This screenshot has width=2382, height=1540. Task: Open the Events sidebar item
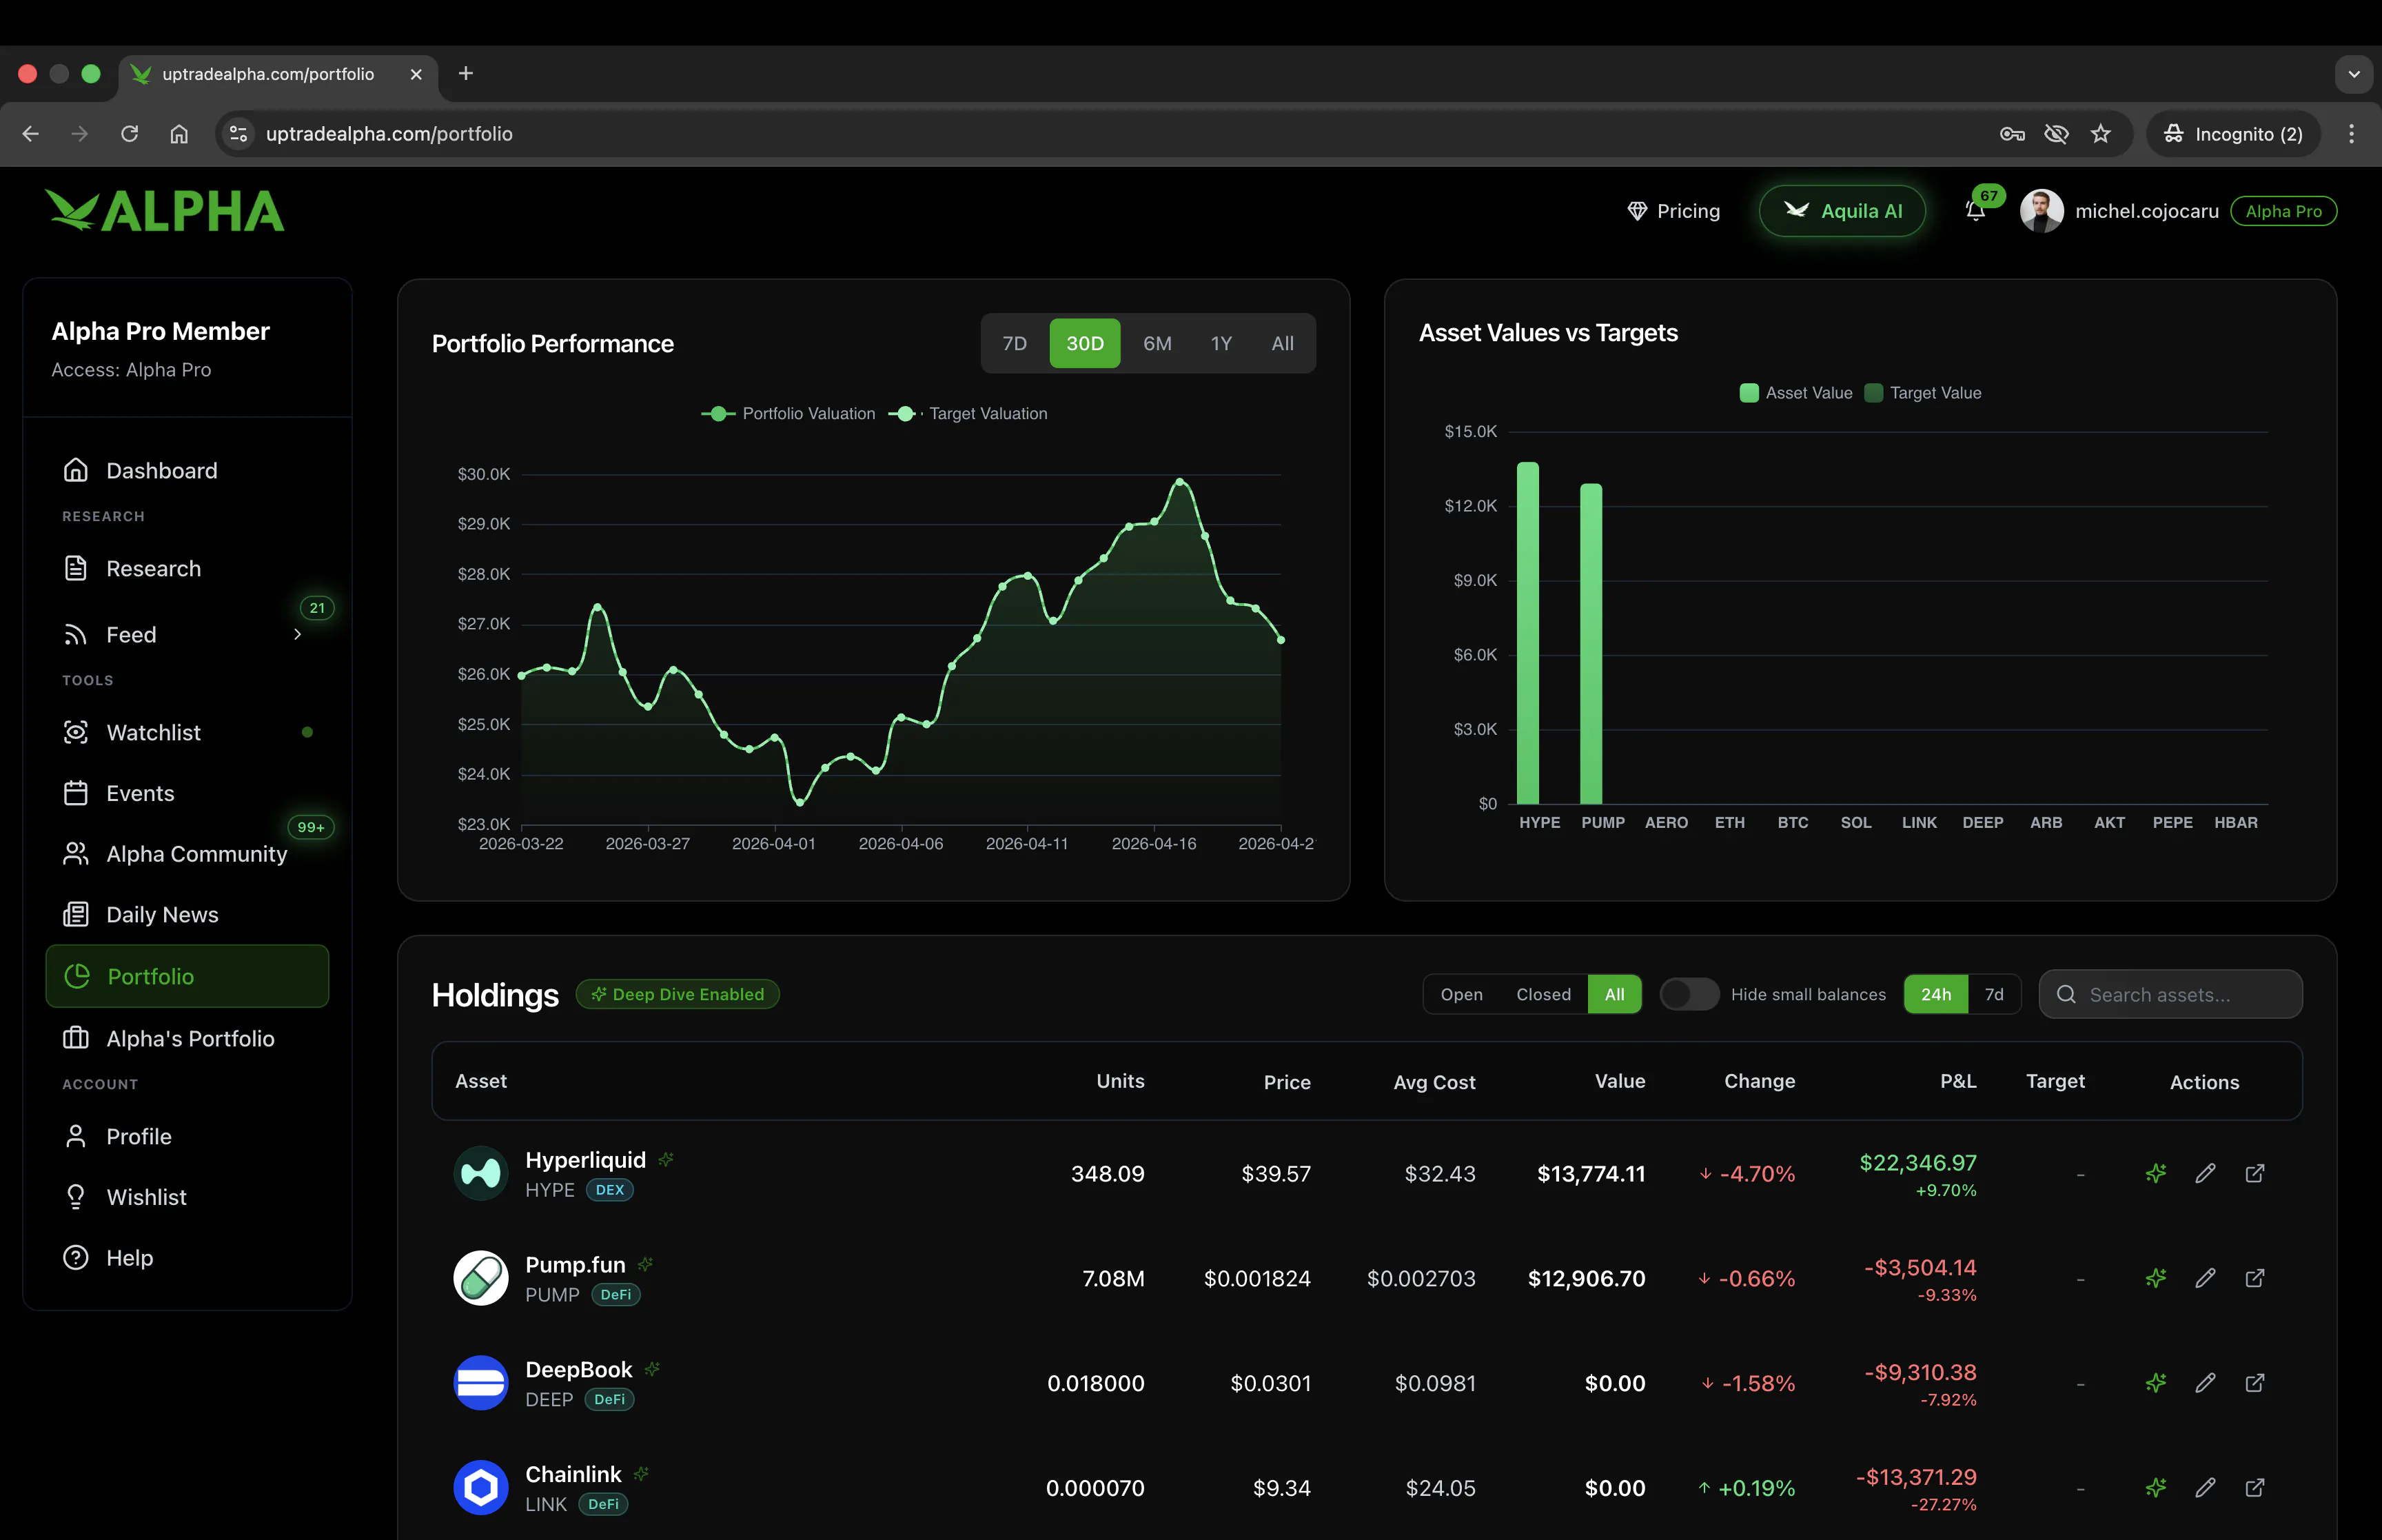(187, 793)
